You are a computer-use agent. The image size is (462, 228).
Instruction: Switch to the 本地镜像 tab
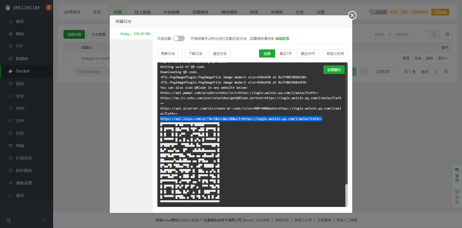point(172,12)
